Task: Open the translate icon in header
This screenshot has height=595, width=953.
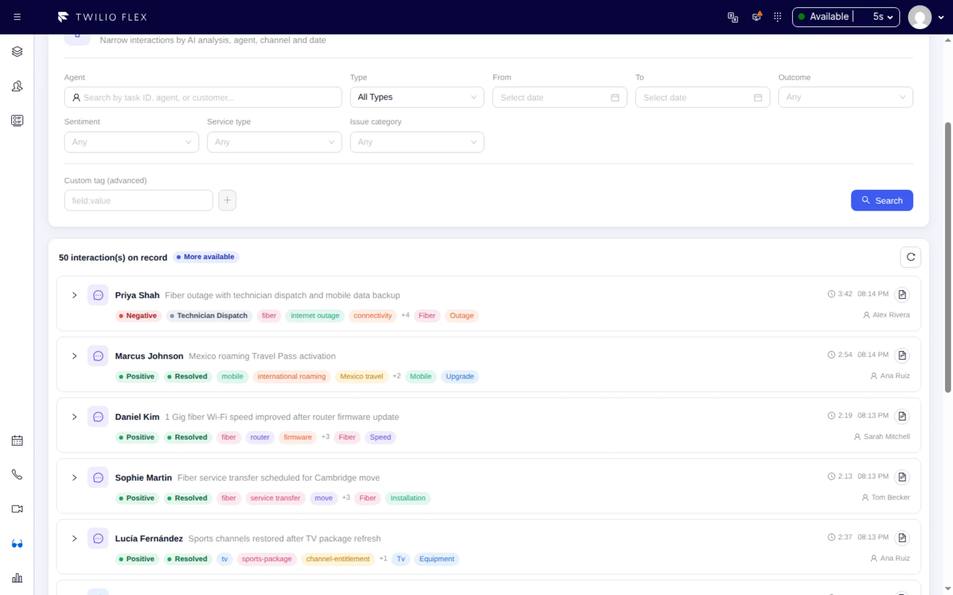Action: [733, 17]
